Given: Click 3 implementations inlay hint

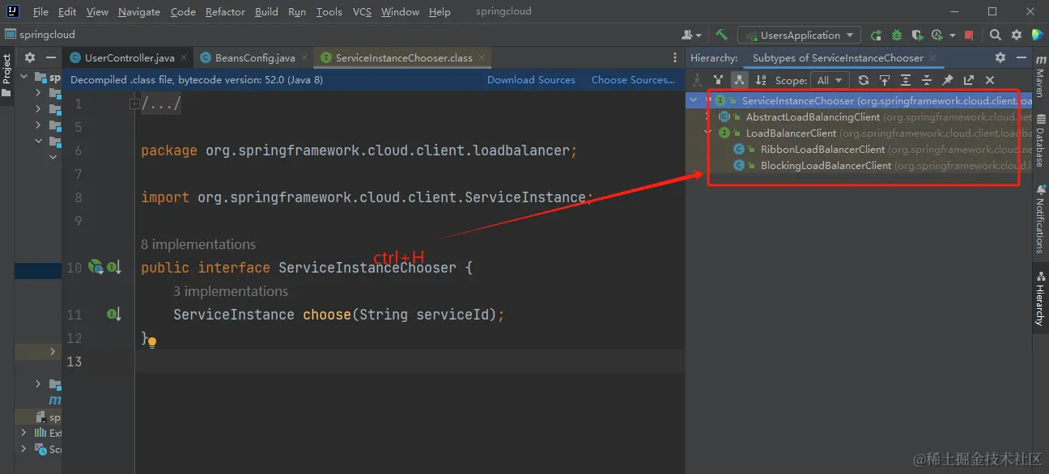Looking at the screenshot, I should point(231,291).
